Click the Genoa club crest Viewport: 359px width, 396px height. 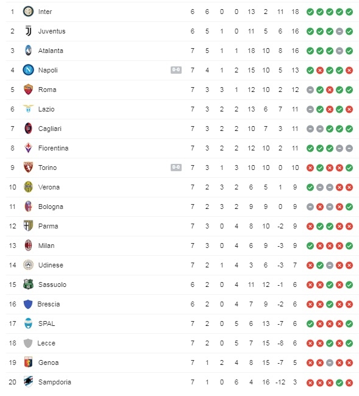[28, 362]
